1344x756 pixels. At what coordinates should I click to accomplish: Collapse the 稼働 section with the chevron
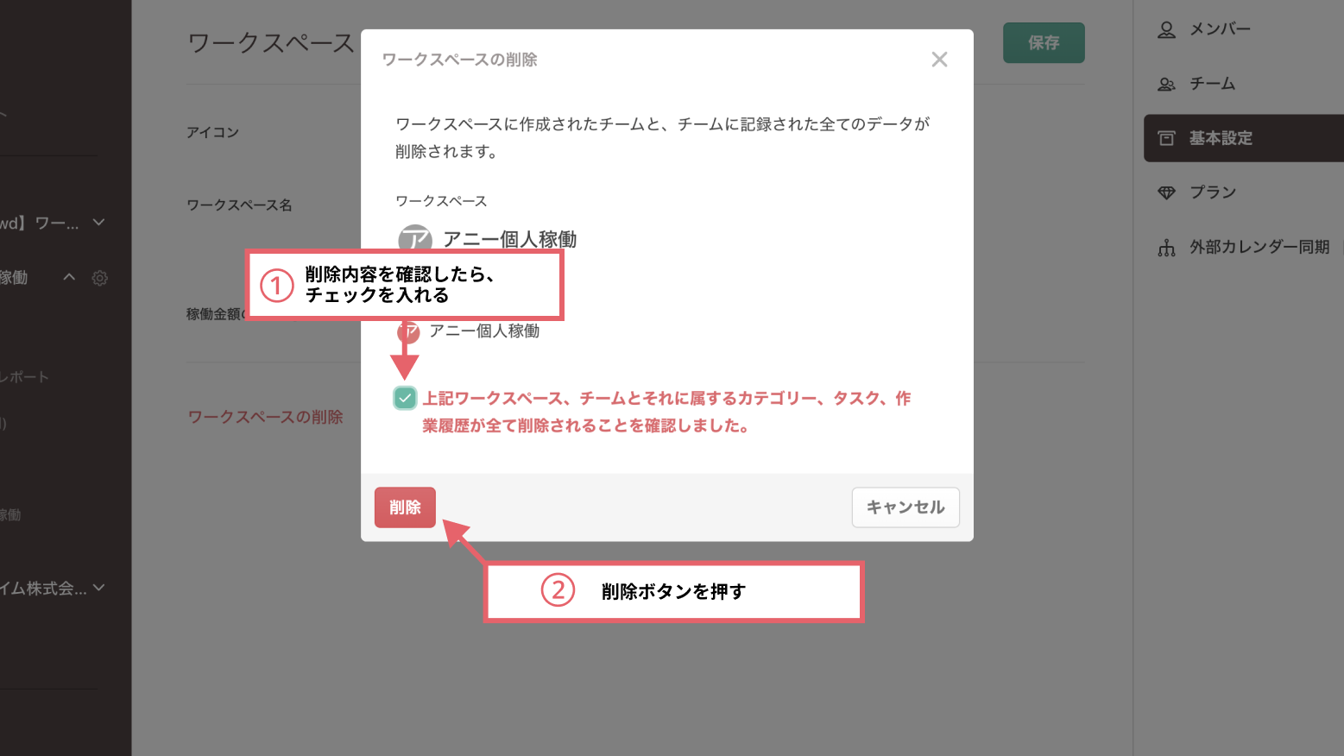(x=68, y=277)
